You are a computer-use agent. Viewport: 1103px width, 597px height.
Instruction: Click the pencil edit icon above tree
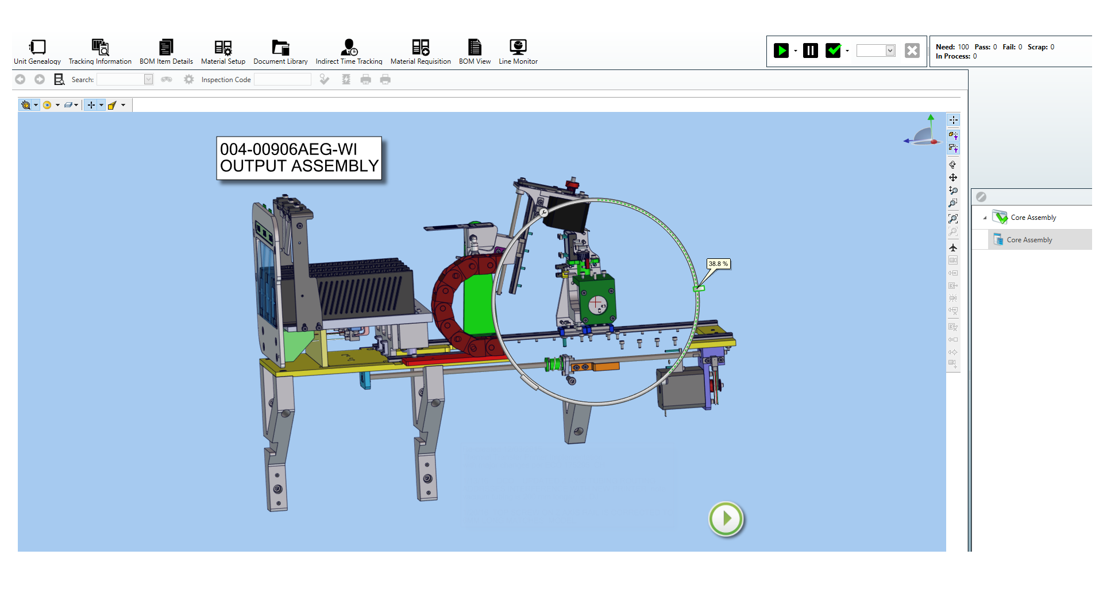[981, 197]
